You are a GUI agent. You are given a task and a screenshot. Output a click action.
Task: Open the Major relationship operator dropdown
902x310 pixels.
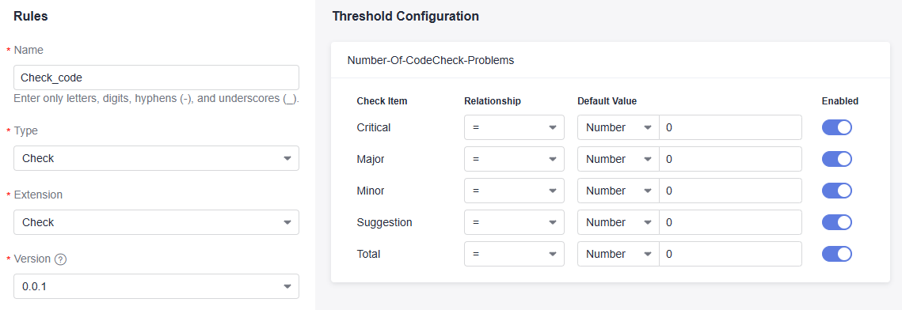click(x=514, y=159)
